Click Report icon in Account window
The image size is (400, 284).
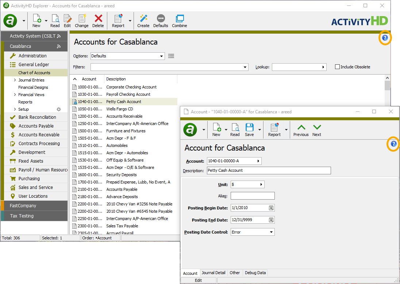(x=274, y=130)
